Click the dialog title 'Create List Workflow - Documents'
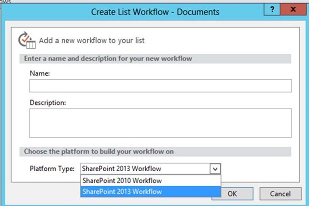Image resolution: width=309 pixels, height=206 pixels. point(155,12)
